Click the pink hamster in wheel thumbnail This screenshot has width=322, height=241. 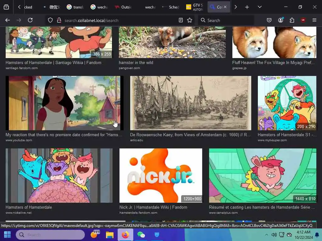click(x=263, y=176)
